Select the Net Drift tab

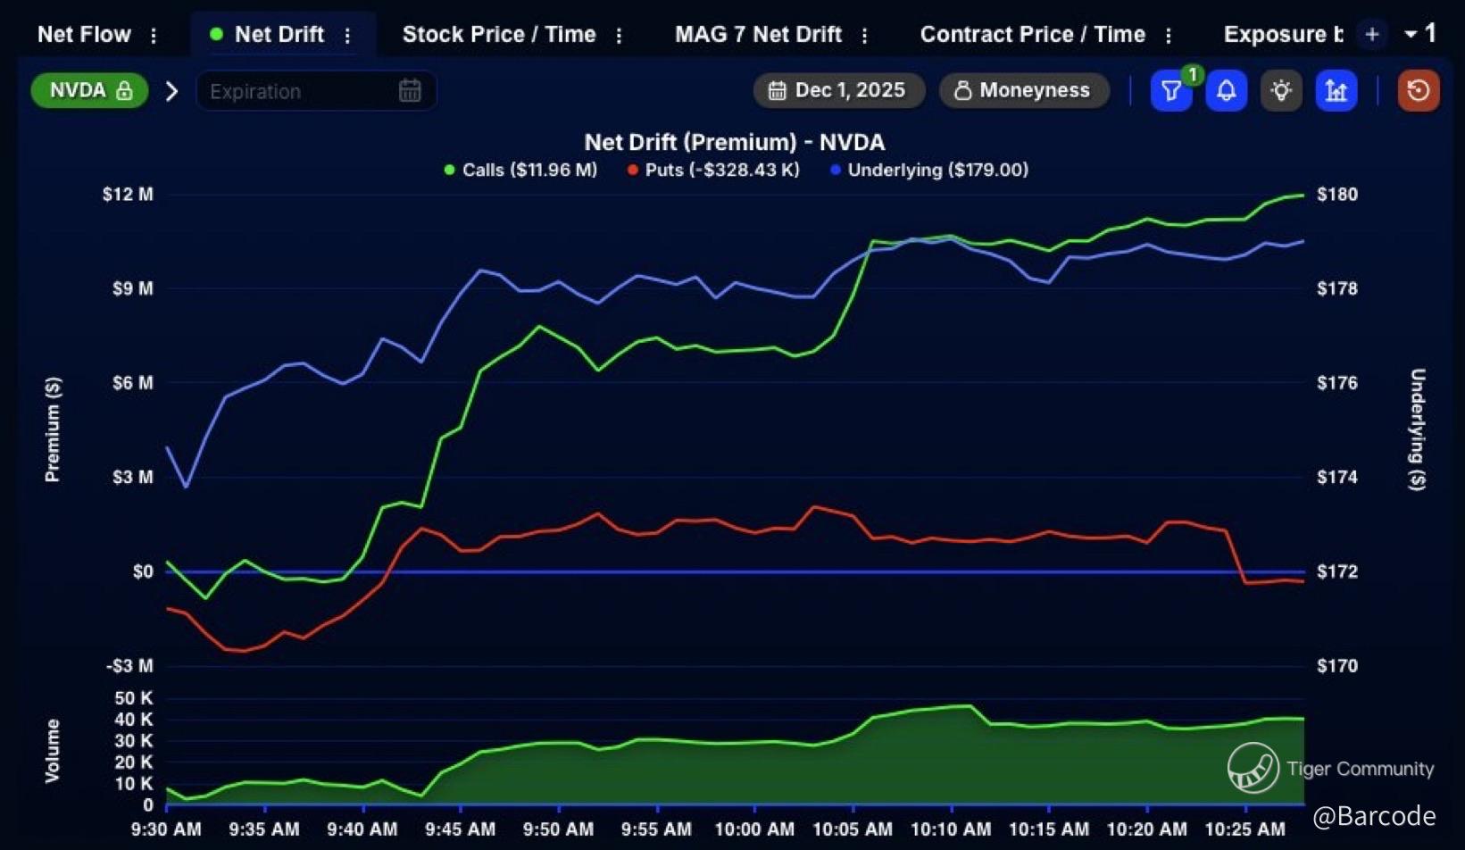point(279,34)
